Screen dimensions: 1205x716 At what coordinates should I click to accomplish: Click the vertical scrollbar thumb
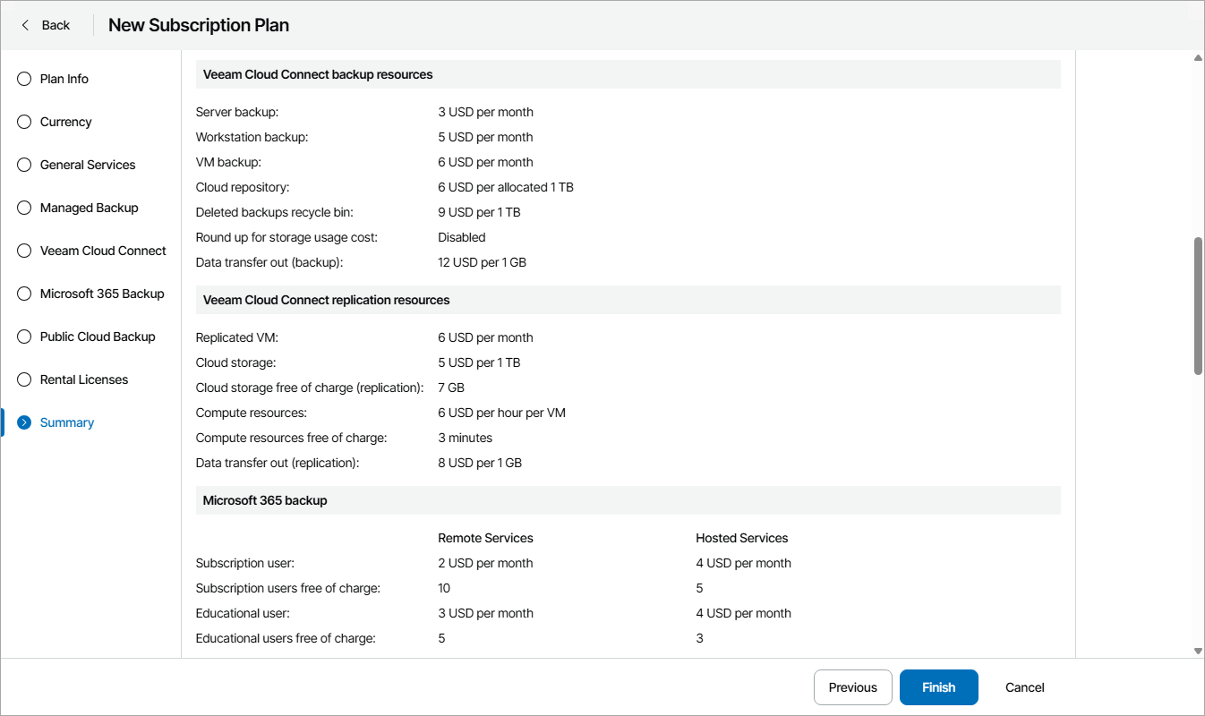1198,306
